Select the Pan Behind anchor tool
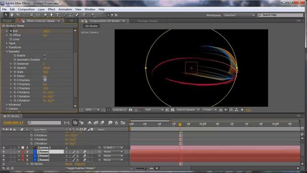The height and width of the screenshot is (173, 307). (x=38, y=15)
